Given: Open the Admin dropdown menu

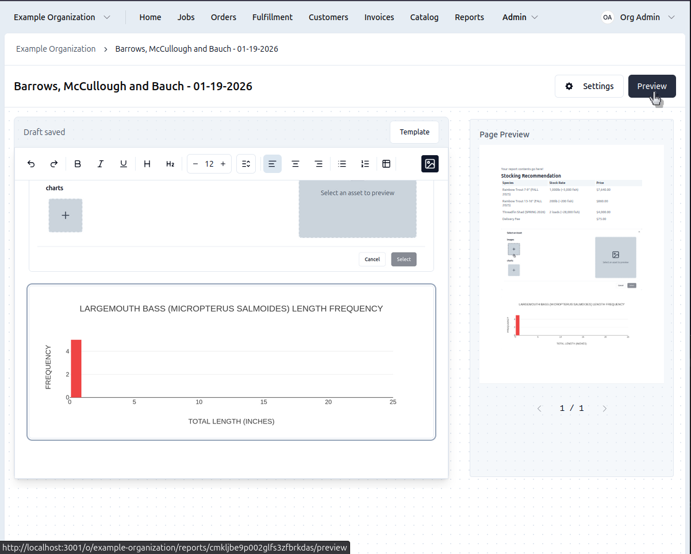Looking at the screenshot, I should point(520,17).
